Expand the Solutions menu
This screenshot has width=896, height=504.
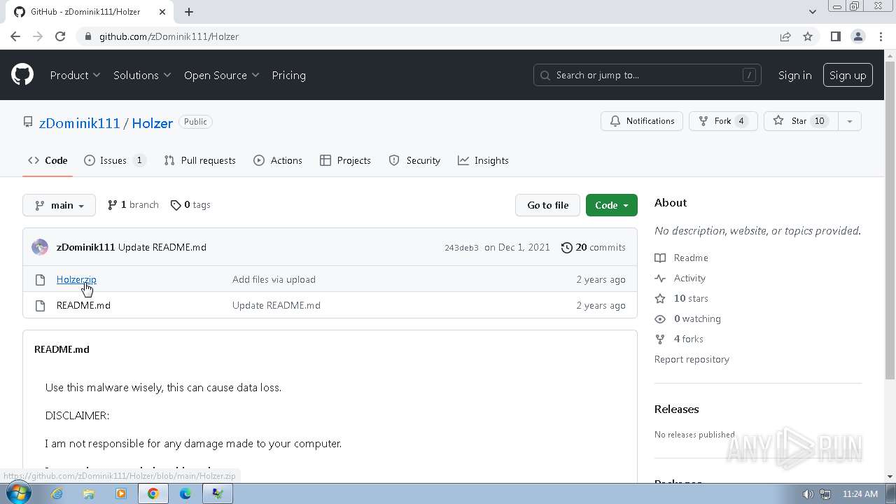tap(142, 75)
